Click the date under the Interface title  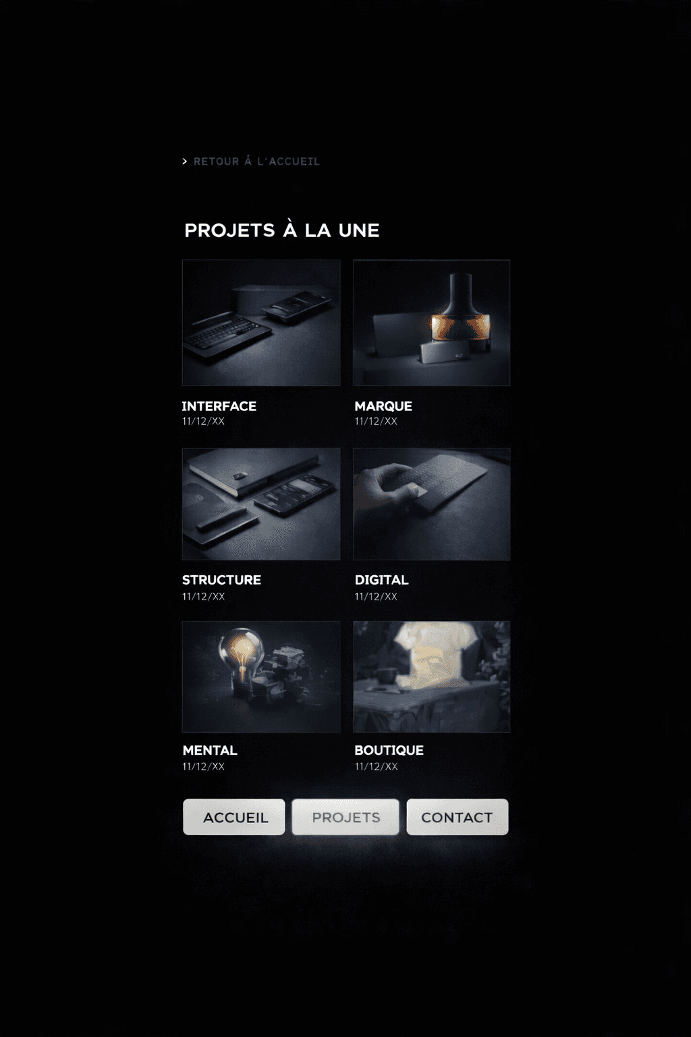[x=203, y=421]
